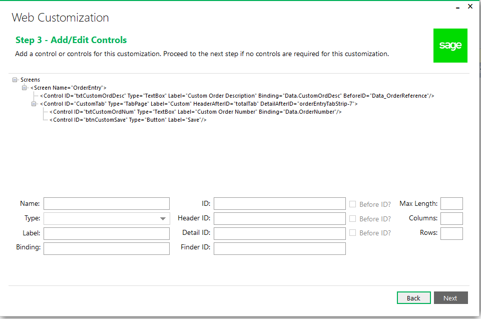The image size is (481, 319).
Task: Focus the Binding input field
Action: coord(107,249)
